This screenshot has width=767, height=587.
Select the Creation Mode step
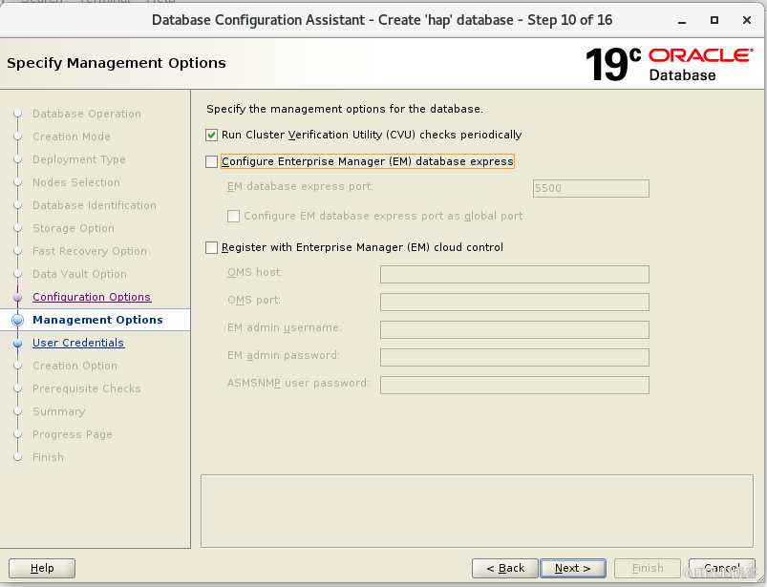click(x=72, y=136)
